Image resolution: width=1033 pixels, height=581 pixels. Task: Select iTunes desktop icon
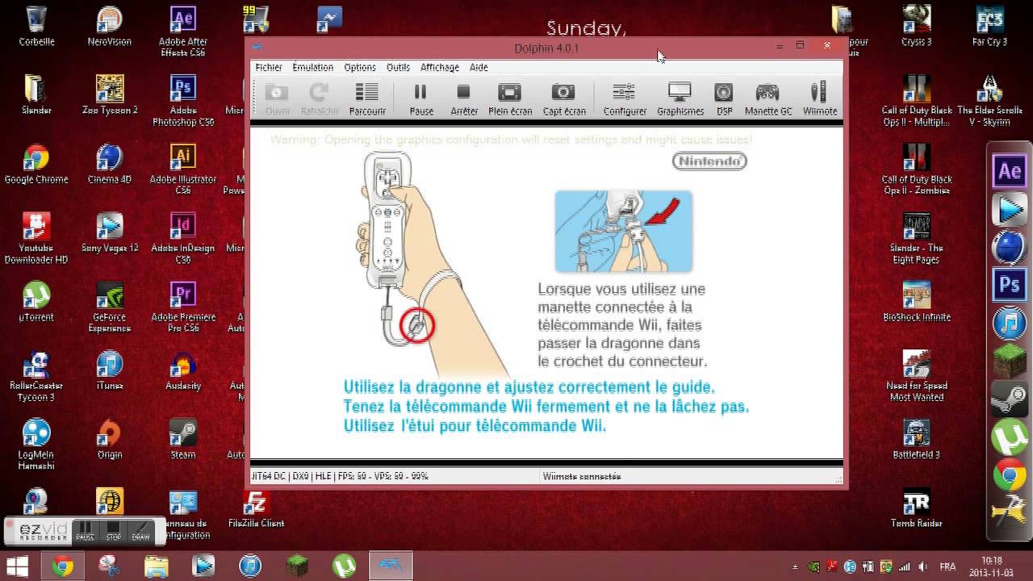click(x=110, y=370)
